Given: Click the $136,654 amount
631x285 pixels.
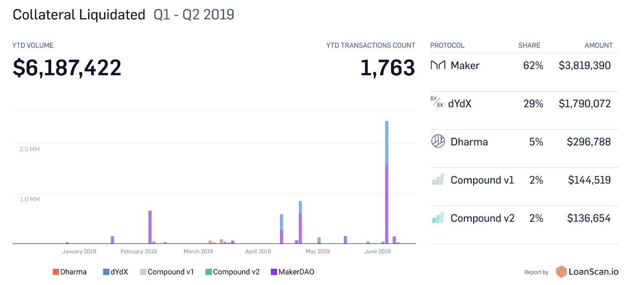Looking at the screenshot, I should point(589,218).
